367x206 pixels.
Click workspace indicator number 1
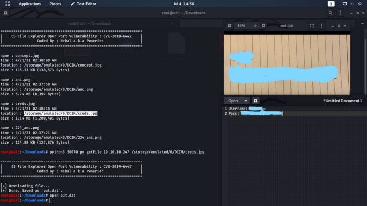click(331, 4)
